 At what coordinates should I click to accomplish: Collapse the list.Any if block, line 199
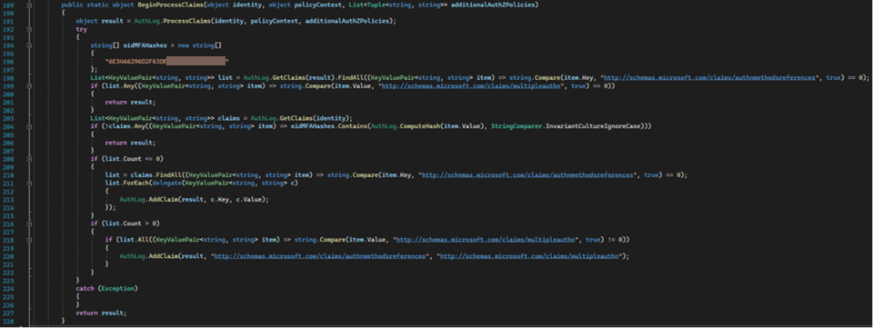pyautogui.click(x=28, y=86)
